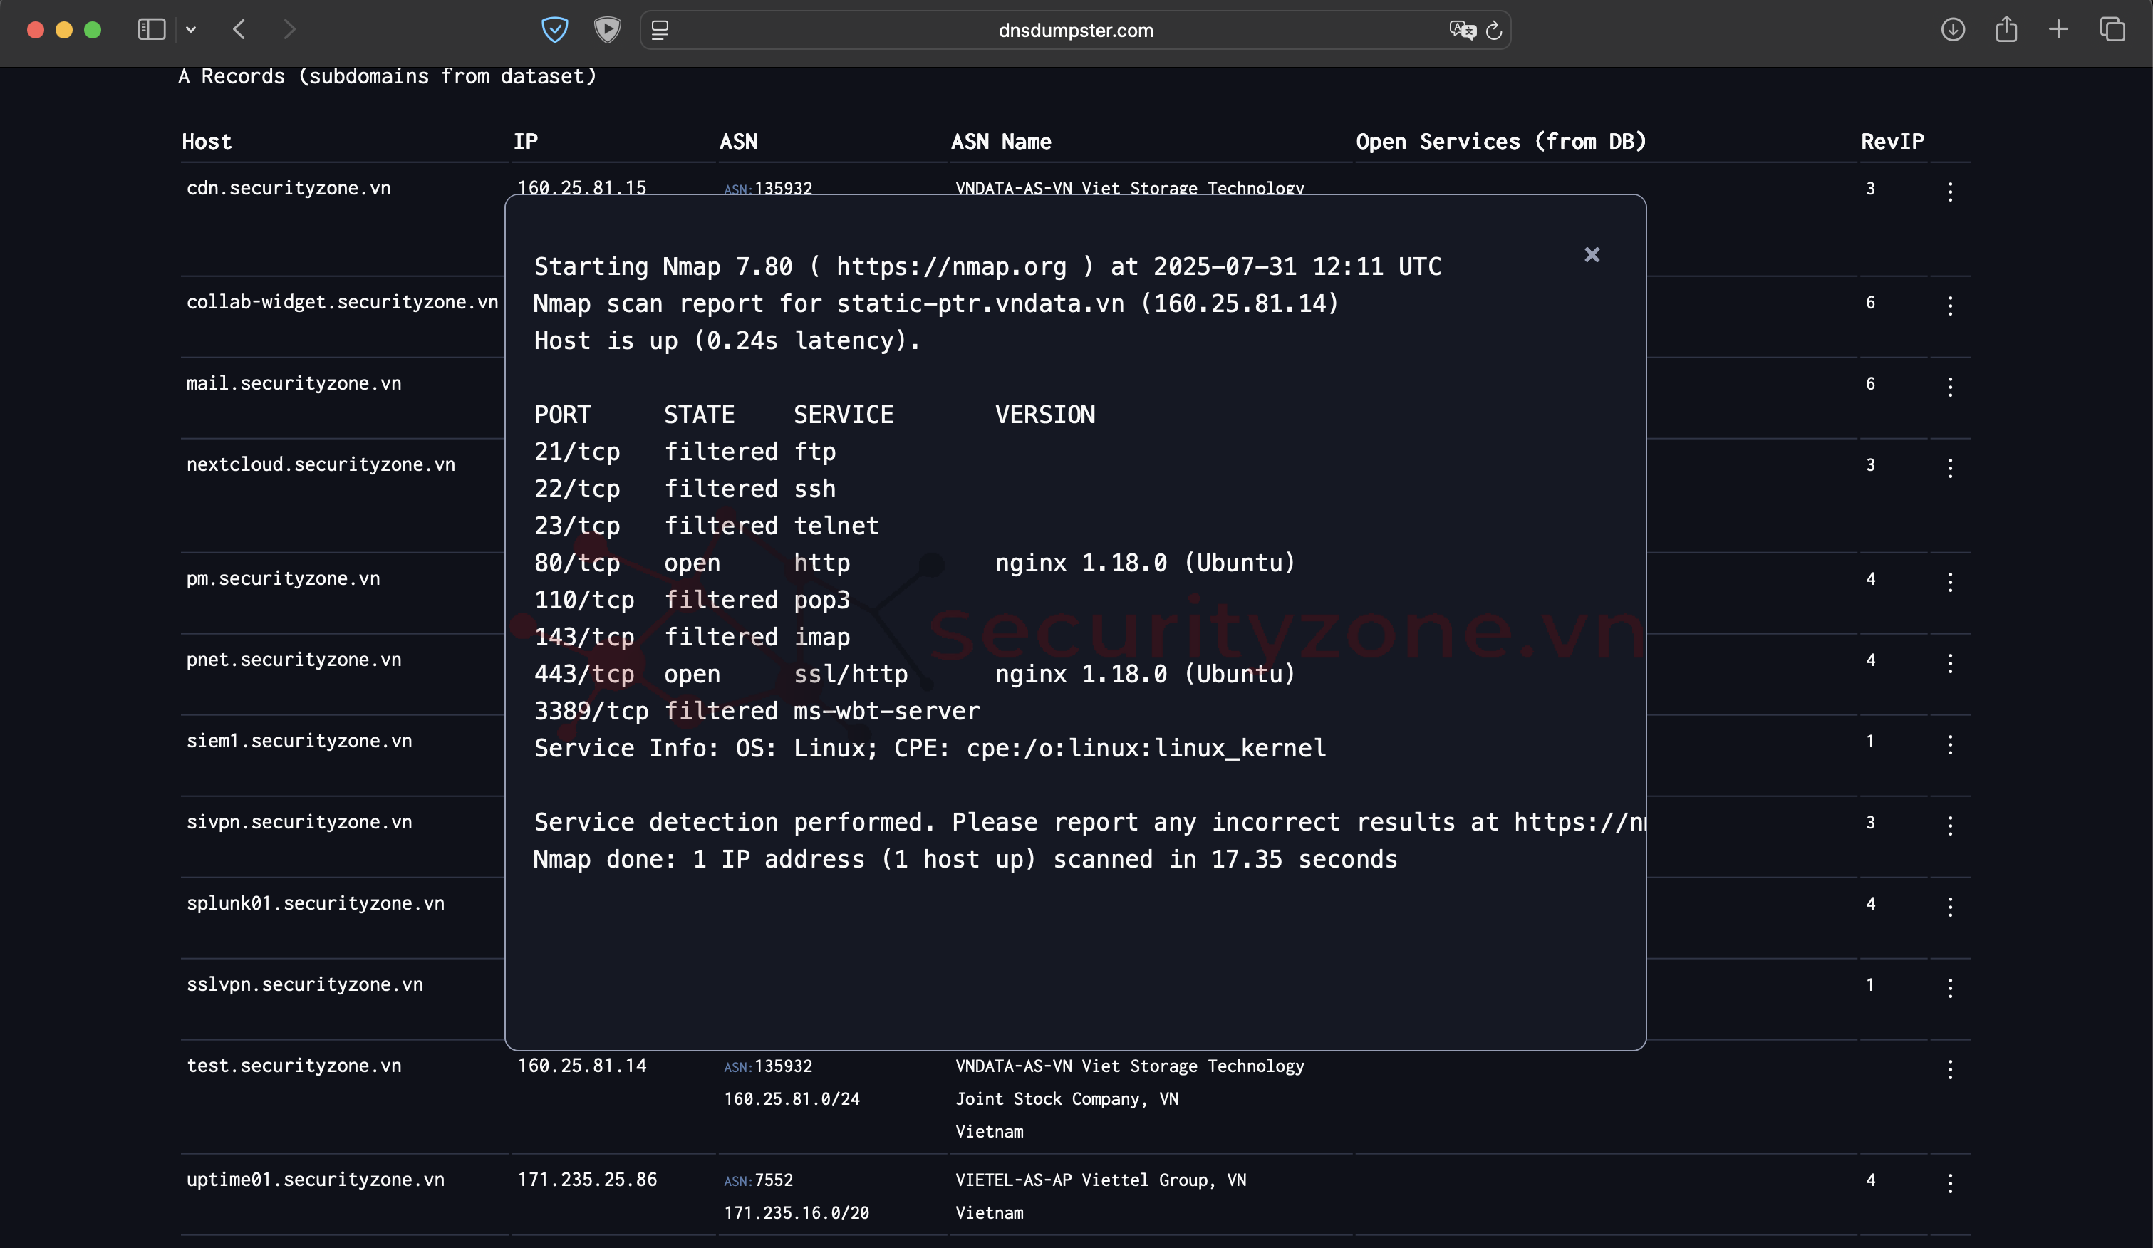Click the ASN Name column header

(1001, 142)
